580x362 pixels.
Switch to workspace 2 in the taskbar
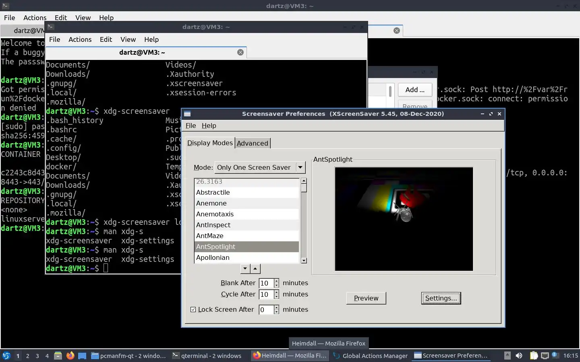tap(27, 356)
